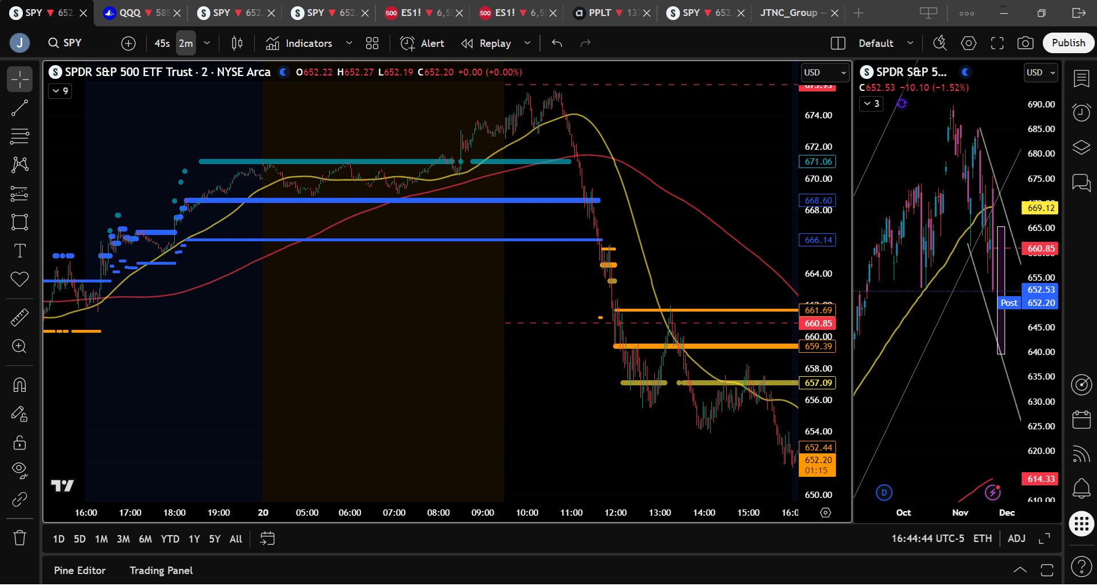
Task: Open the candlestick chart type menu
Action: pyautogui.click(x=237, y=43)
